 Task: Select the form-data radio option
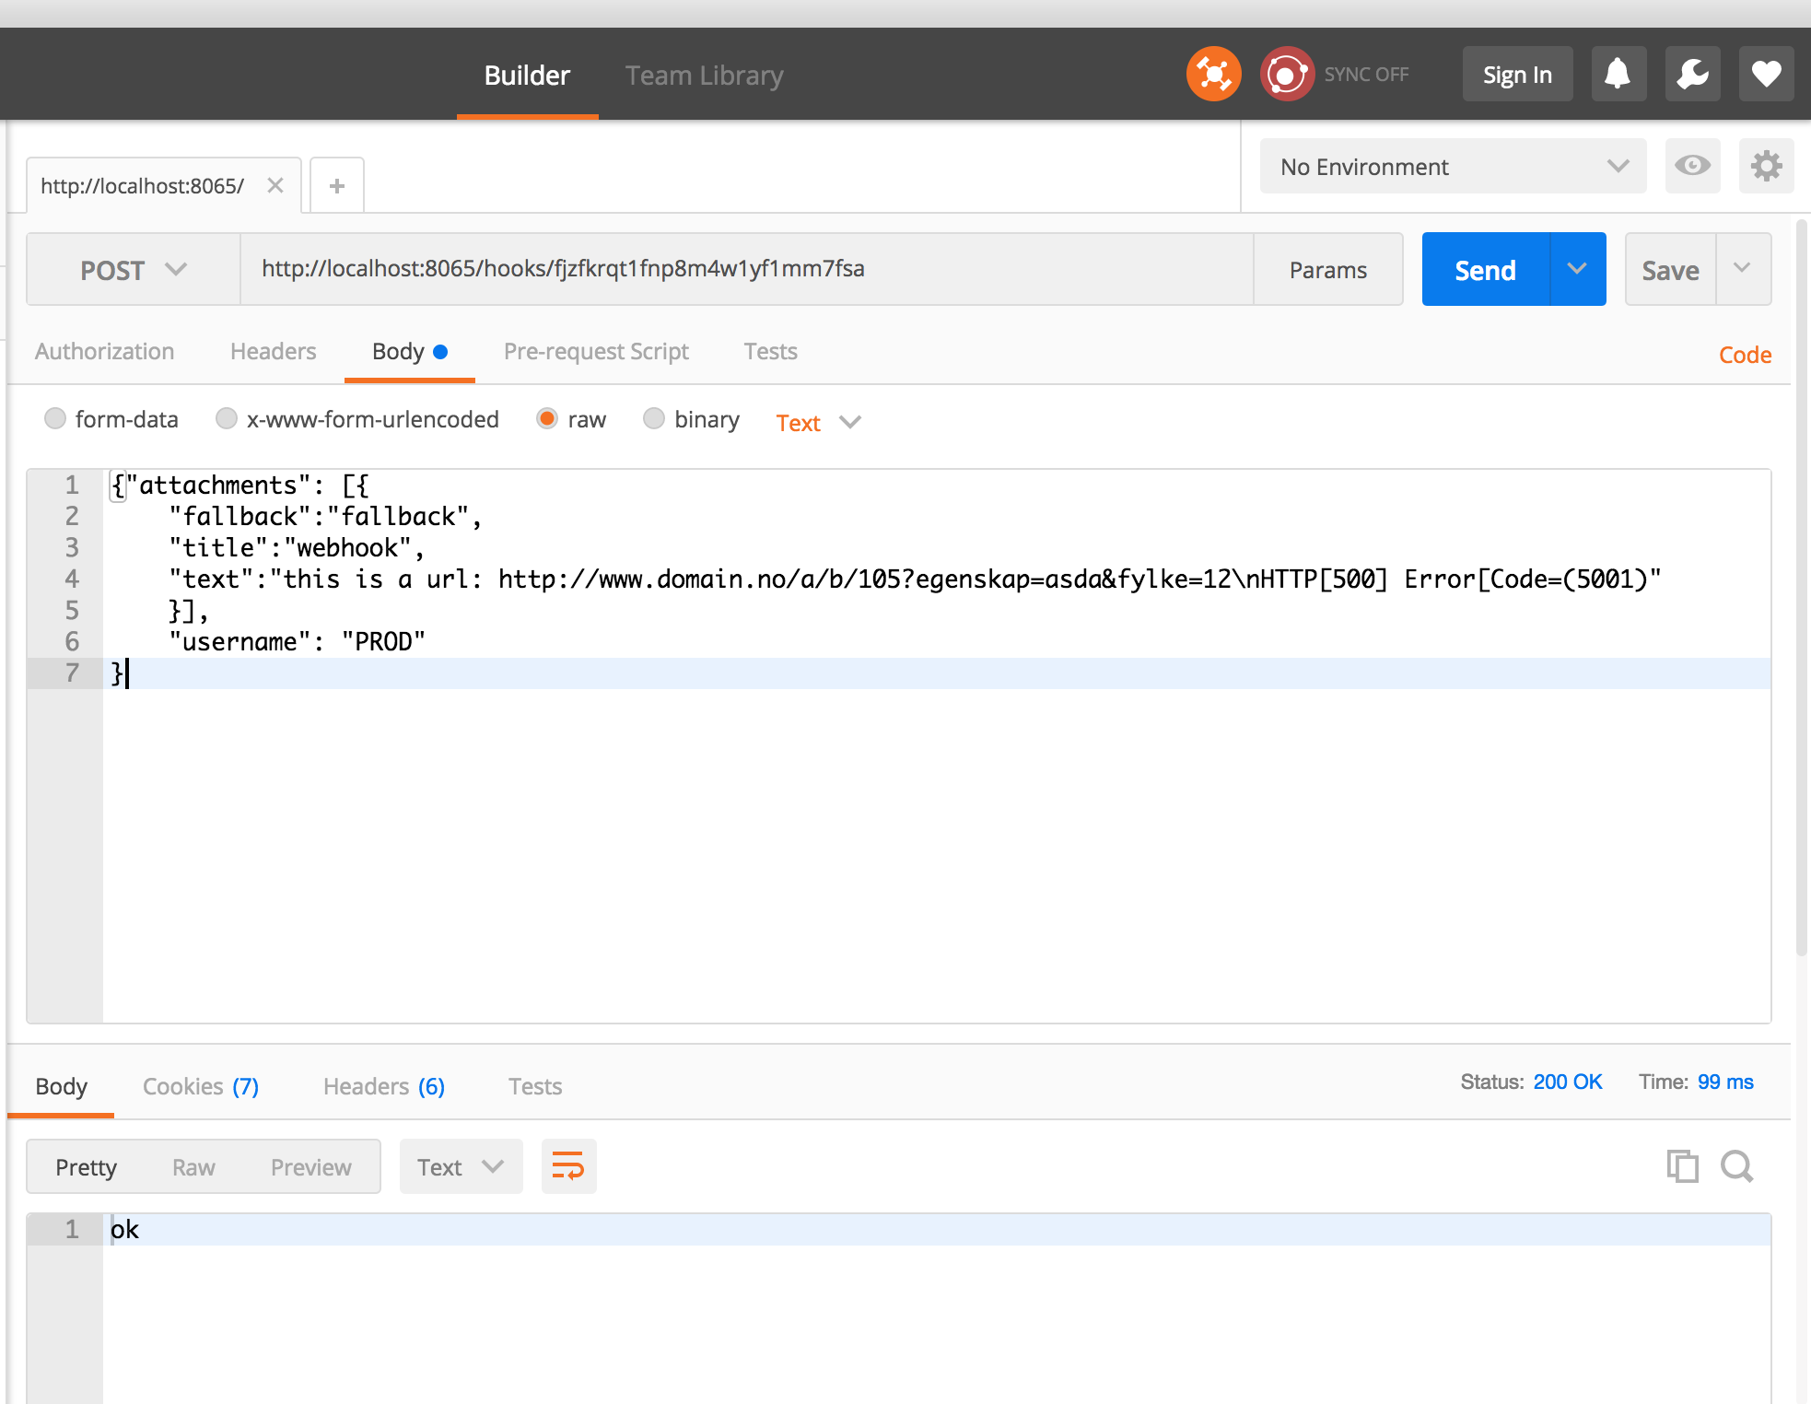55,418
